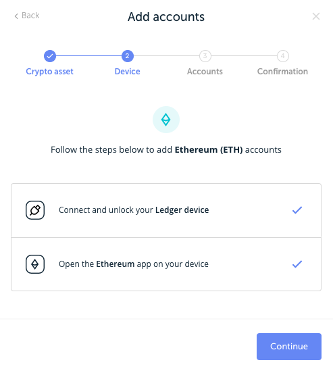Click the Continue button
Viewport: 333px width, 373px height.
click(x=289, y=347)
